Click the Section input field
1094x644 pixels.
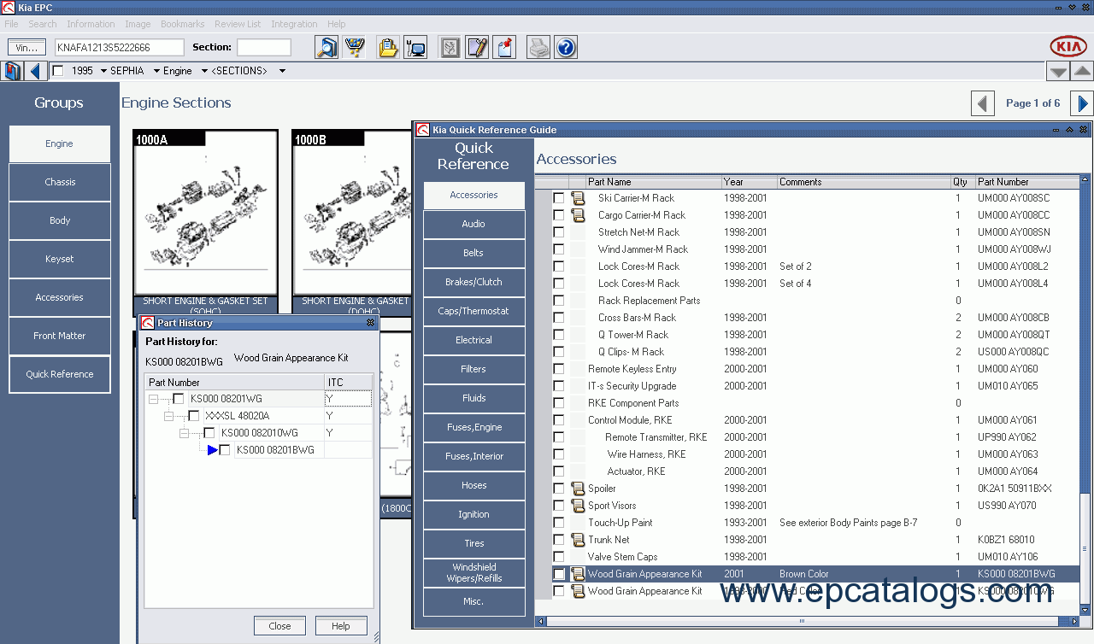[264, 48]
